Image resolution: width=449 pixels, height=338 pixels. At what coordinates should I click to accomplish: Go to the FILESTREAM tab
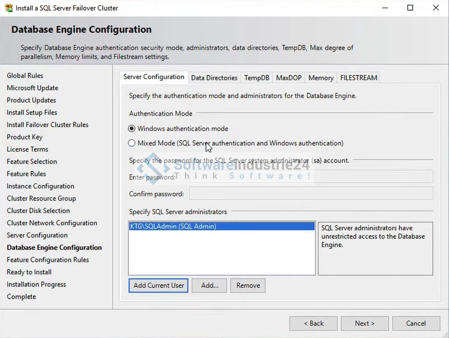click(x=358, y=78)
